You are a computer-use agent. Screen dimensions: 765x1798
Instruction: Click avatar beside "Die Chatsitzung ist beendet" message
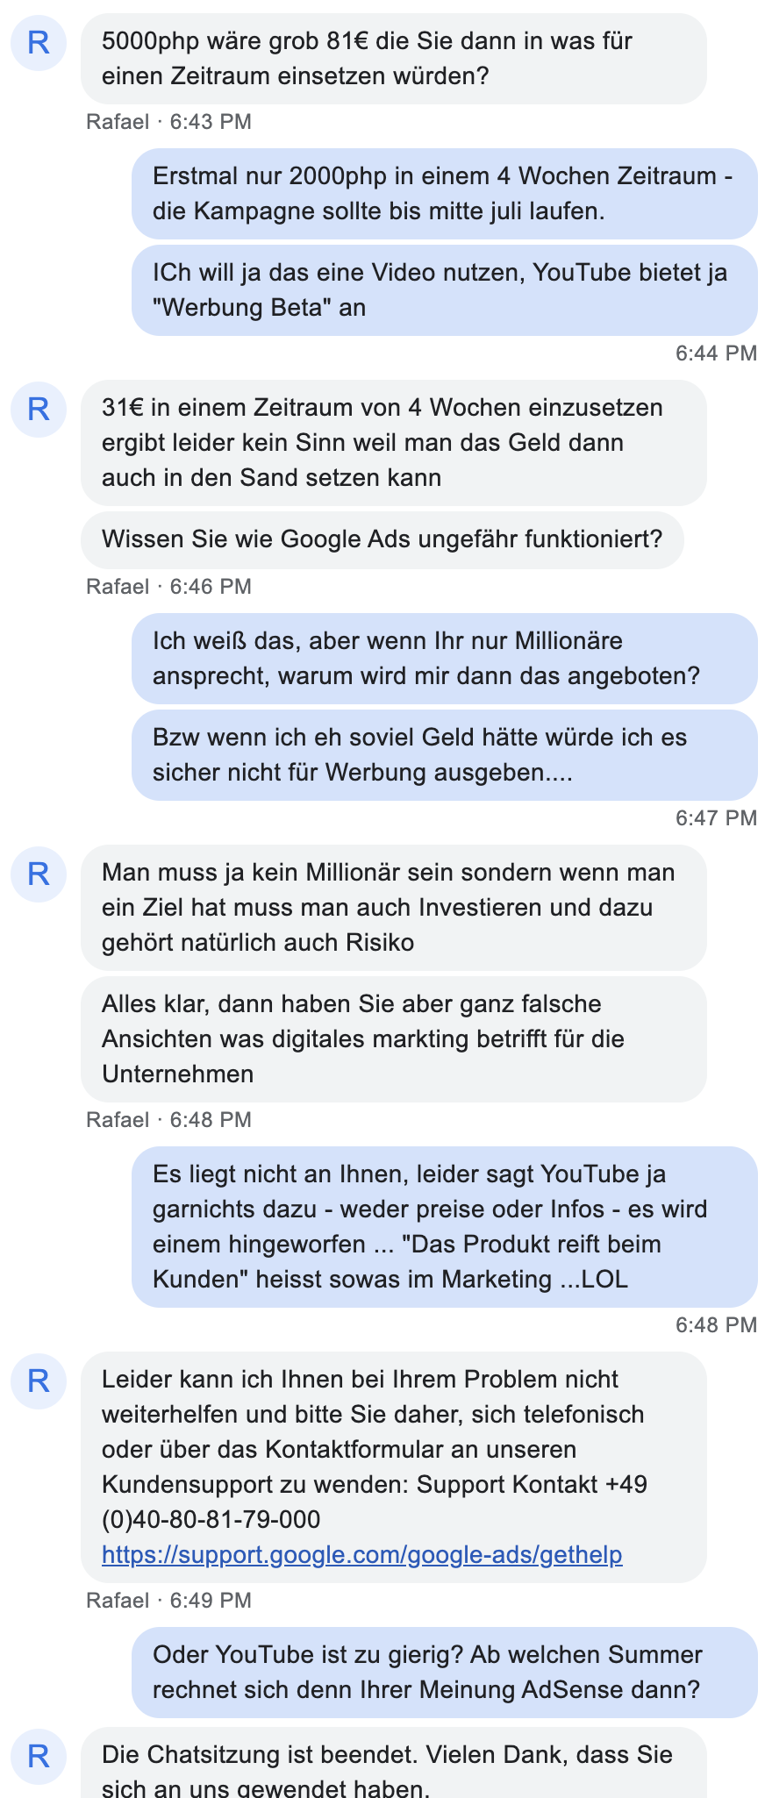point(39,1756)
